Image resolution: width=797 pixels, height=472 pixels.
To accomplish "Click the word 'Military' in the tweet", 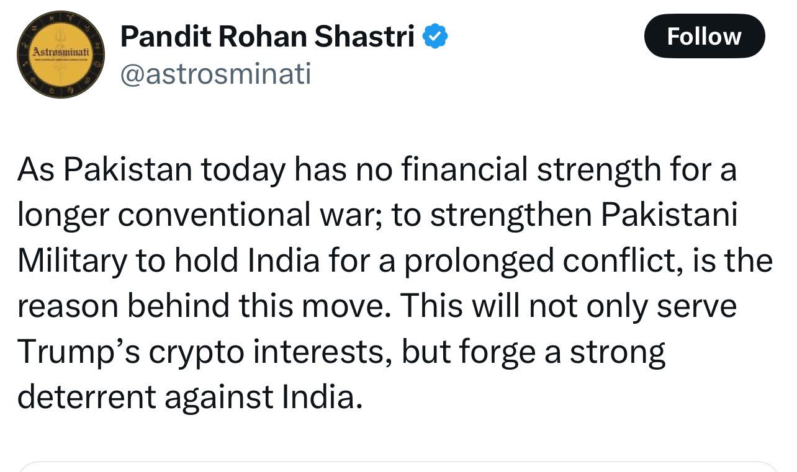I will [72, 260].
